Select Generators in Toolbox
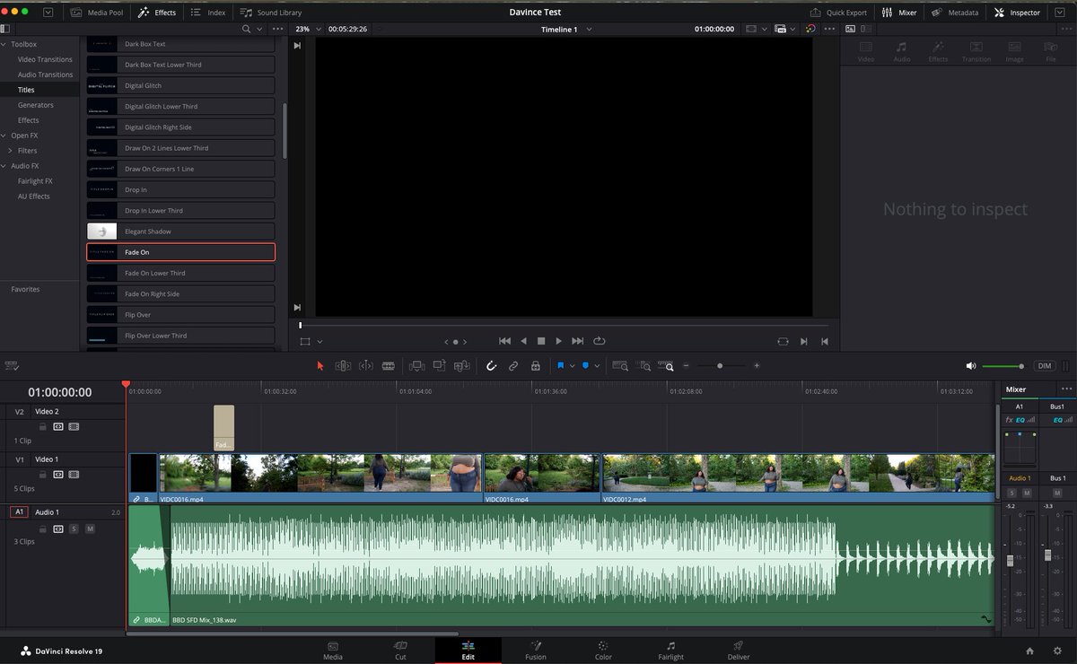 click(36, 105)
